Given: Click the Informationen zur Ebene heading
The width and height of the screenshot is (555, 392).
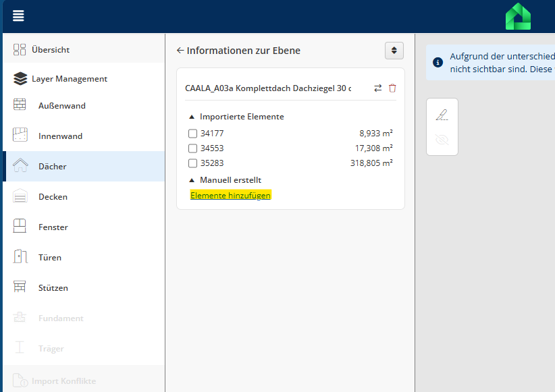Looking at the screenshot, I should point(244,51).
